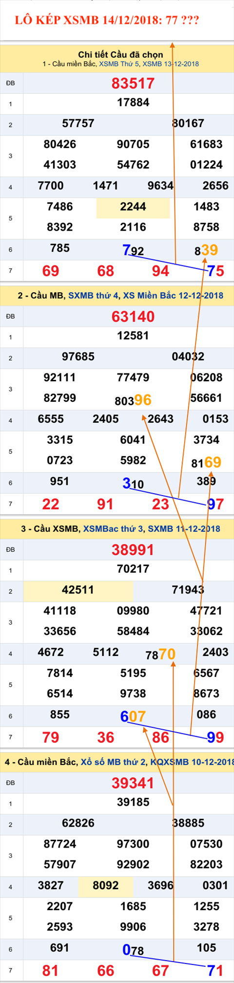Click the prize 6 number 792

pyautogui.click(x=133, y=251)
